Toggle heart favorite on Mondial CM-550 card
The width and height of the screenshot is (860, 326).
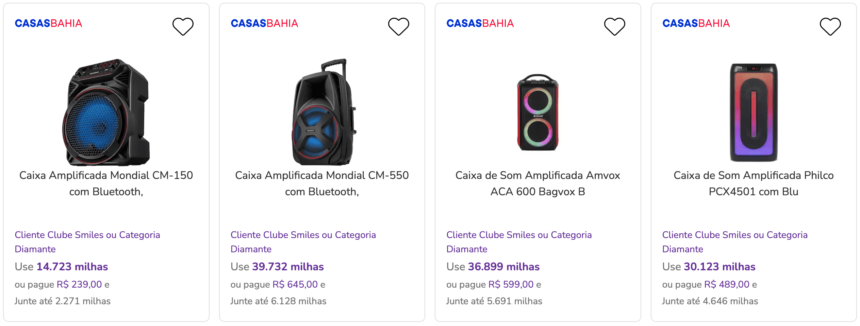coord(399,26)
